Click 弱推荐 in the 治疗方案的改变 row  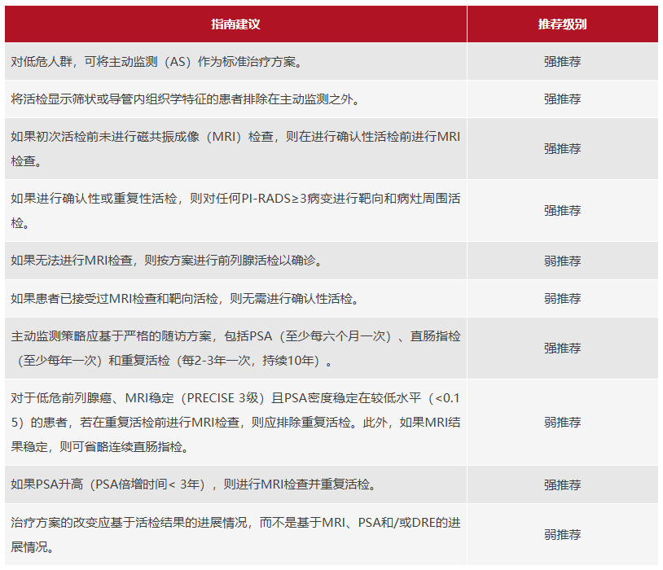click(562, 535)
